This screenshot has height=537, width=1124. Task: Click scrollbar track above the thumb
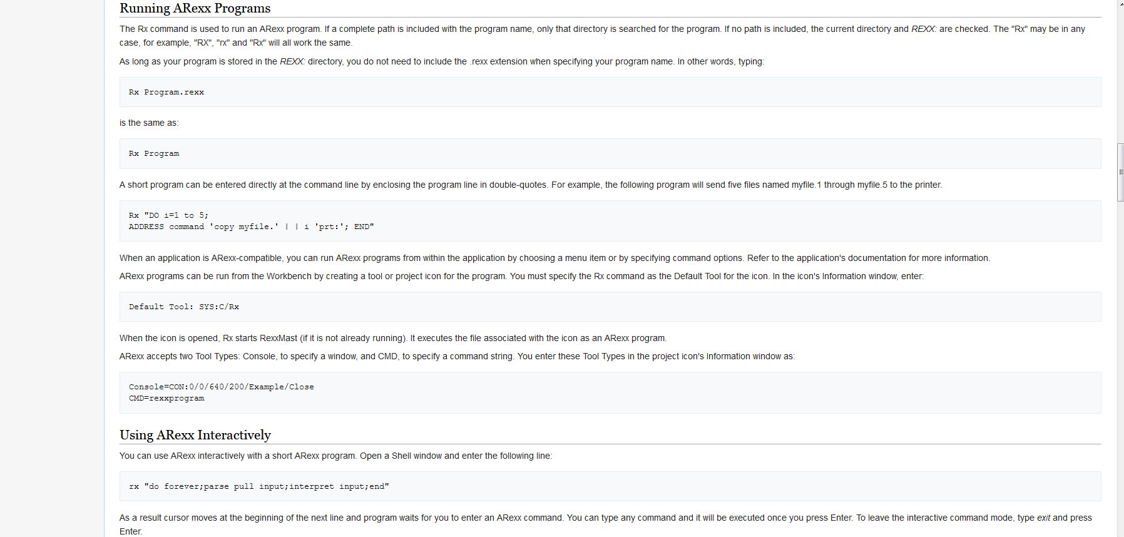pos(1120,72)
